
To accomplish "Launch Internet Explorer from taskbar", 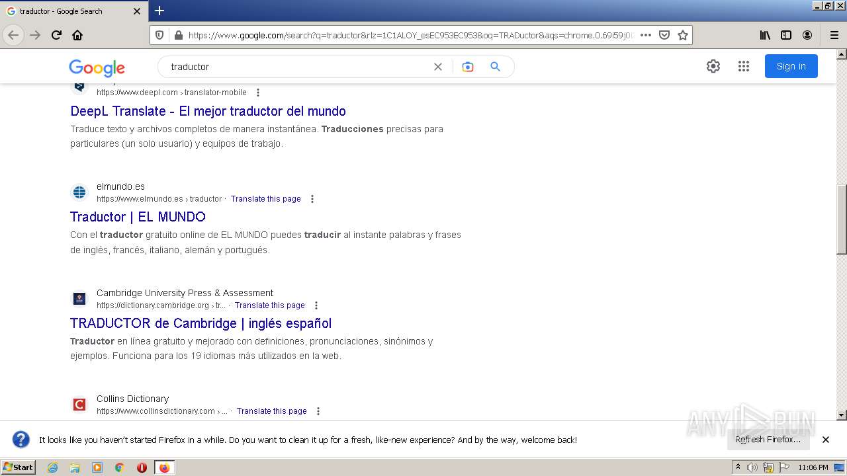I will (52, 467).
